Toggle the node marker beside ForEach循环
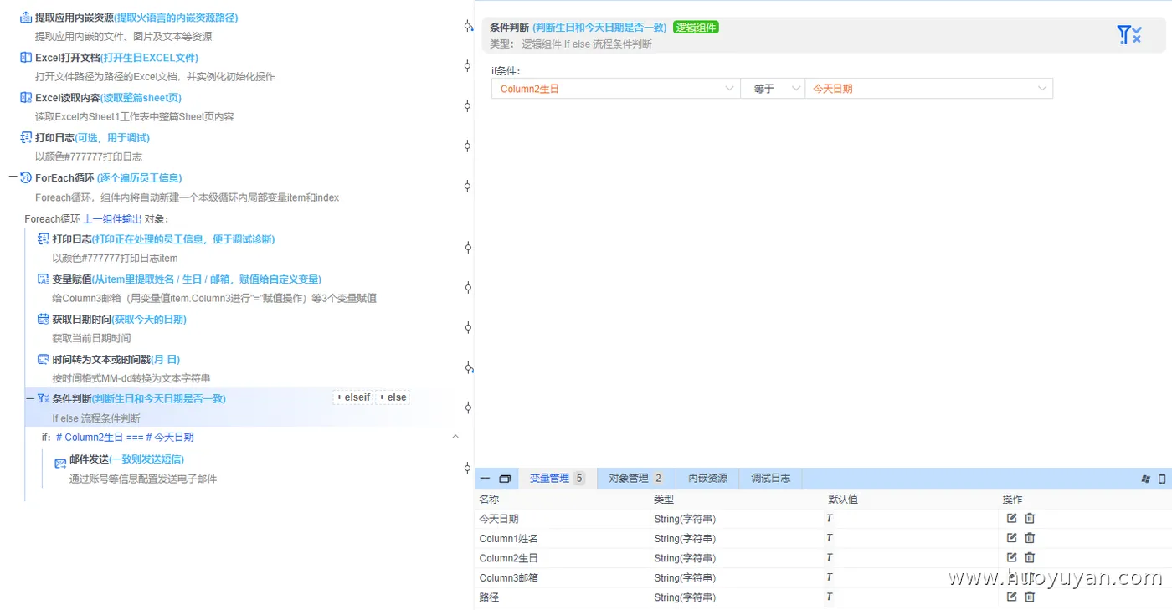The image size is (1172, 610). [468, 186]
